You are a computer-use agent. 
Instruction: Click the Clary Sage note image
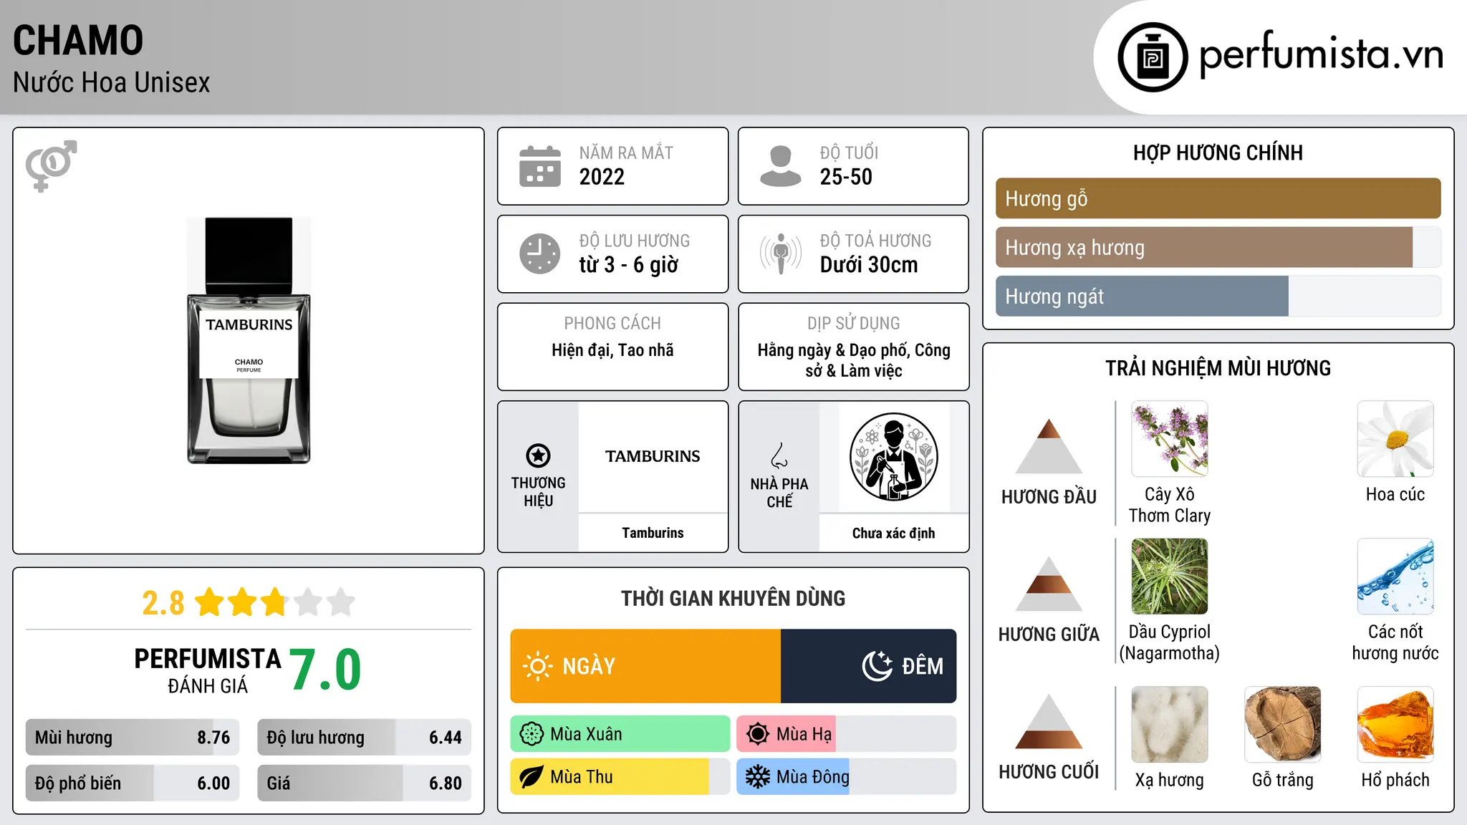pyautogui.click(x=1170, y=439)
